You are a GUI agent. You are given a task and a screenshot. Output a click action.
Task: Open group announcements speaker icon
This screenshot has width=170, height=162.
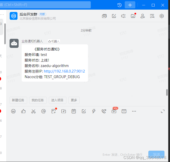click(x=123, y=16)
